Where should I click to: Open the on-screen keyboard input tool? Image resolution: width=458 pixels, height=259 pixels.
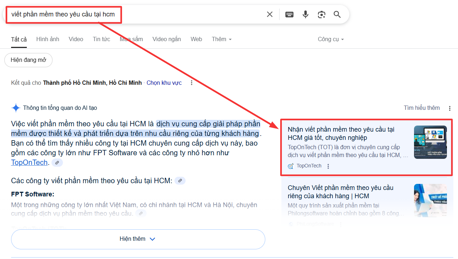[289, 14]
